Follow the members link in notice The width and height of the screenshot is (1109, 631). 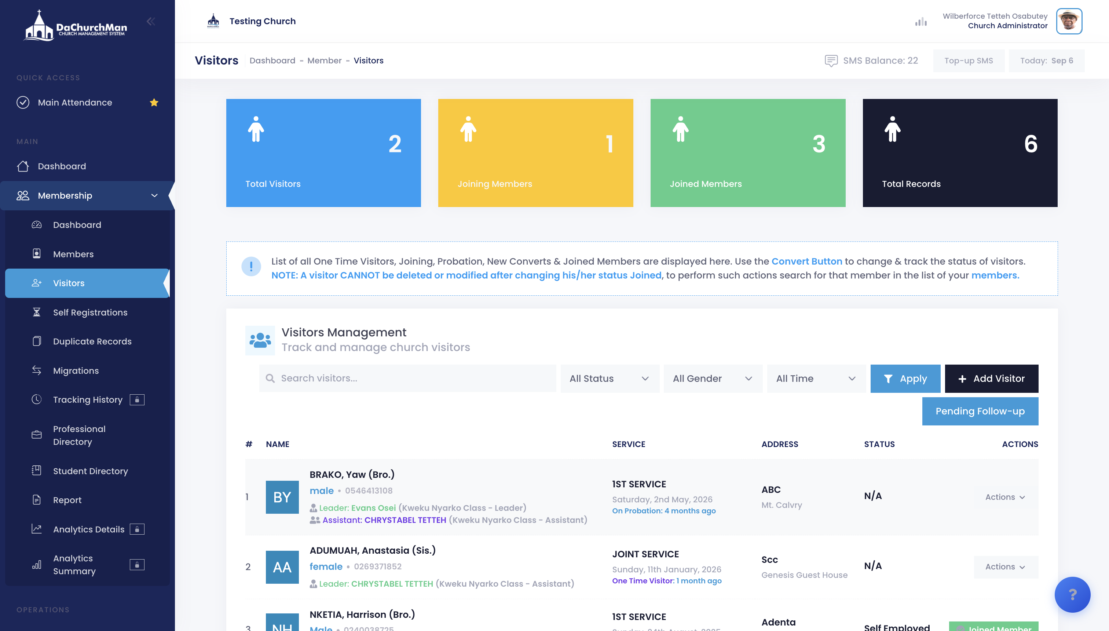click(x=995, y=275)
